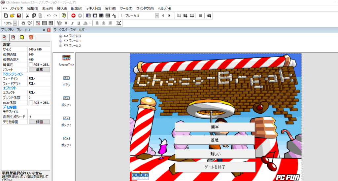The height and width of the screenshot is (181, 338).
Task: Click the New file icon
Action: click(6, 16)
